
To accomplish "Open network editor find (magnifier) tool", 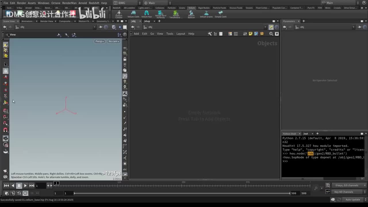I will pos(271,34).
